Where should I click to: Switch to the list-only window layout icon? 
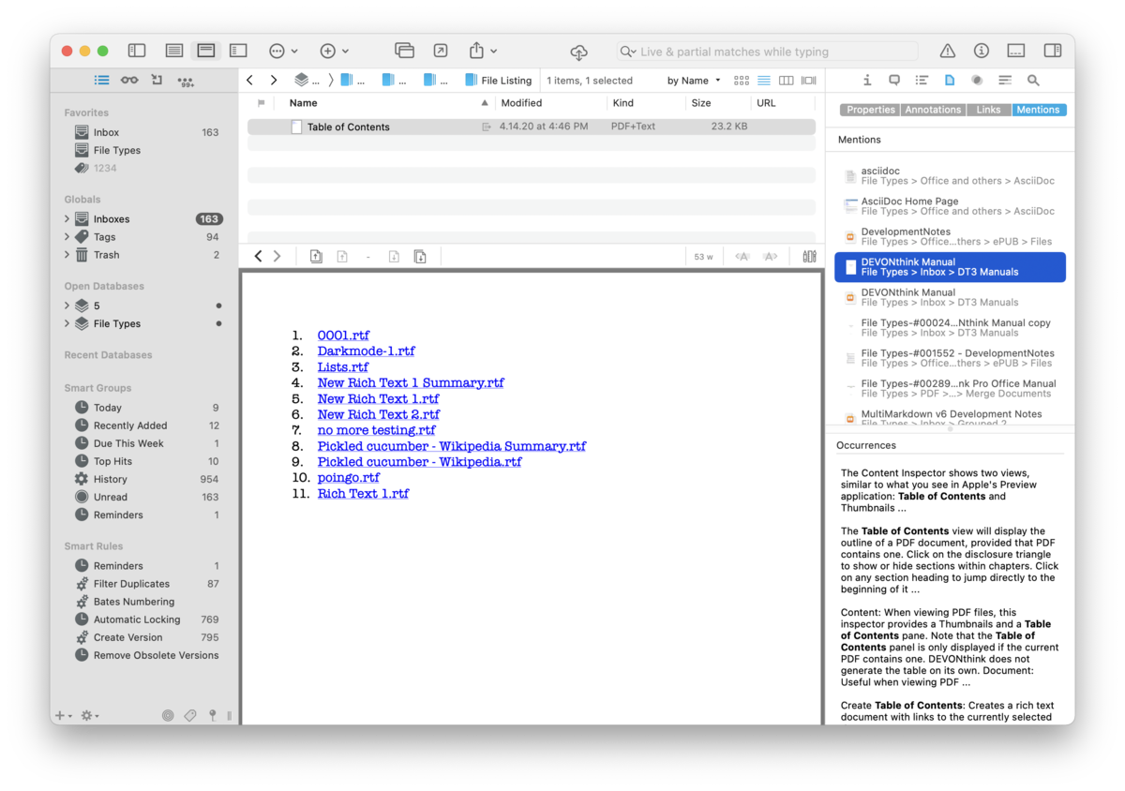tap(173, 51)
